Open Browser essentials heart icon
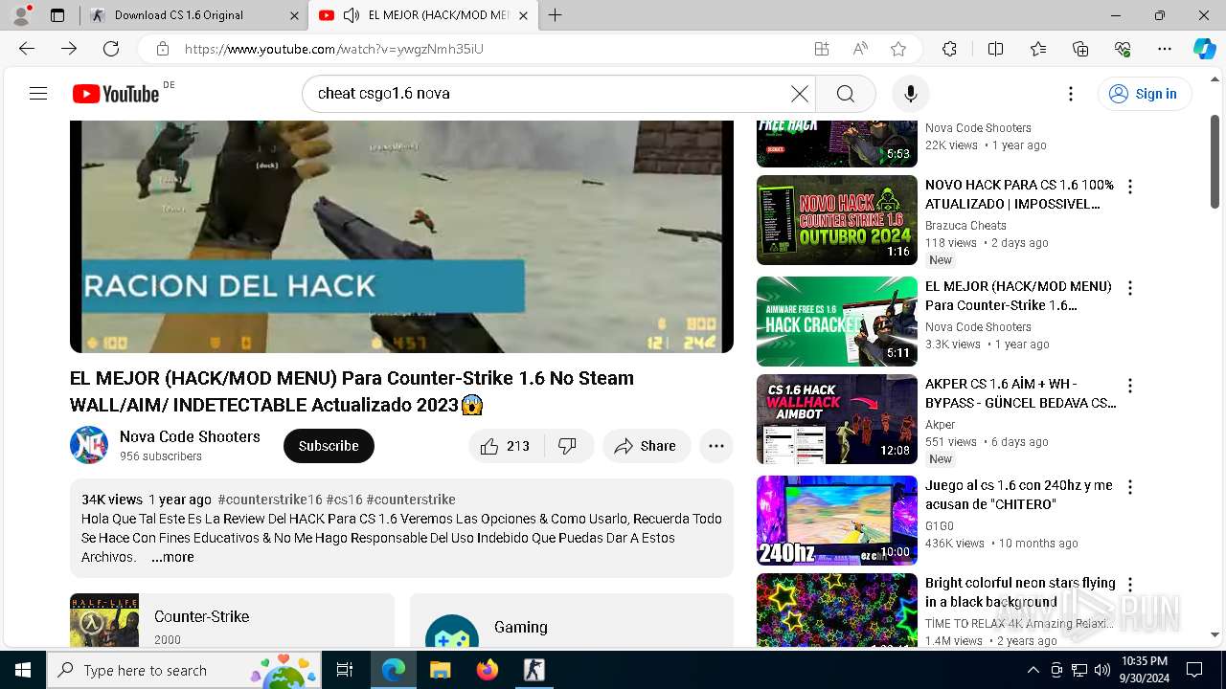Image resolution: width=1226 pixels, height=689 pixels. coord(1124,49)
